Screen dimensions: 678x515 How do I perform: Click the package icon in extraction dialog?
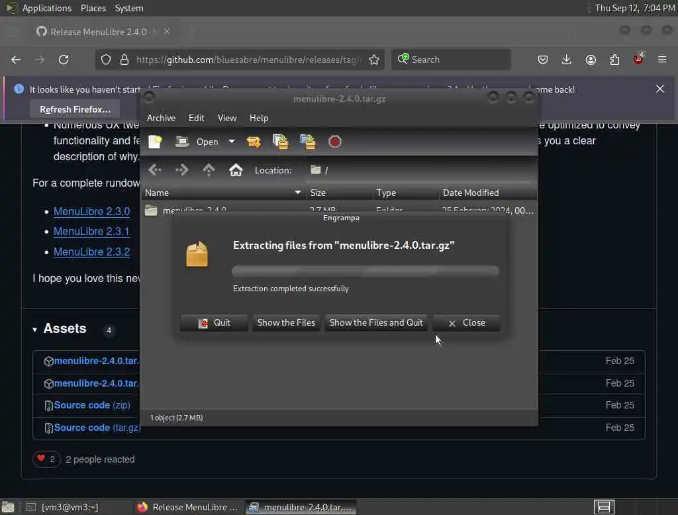pos(197,254)
